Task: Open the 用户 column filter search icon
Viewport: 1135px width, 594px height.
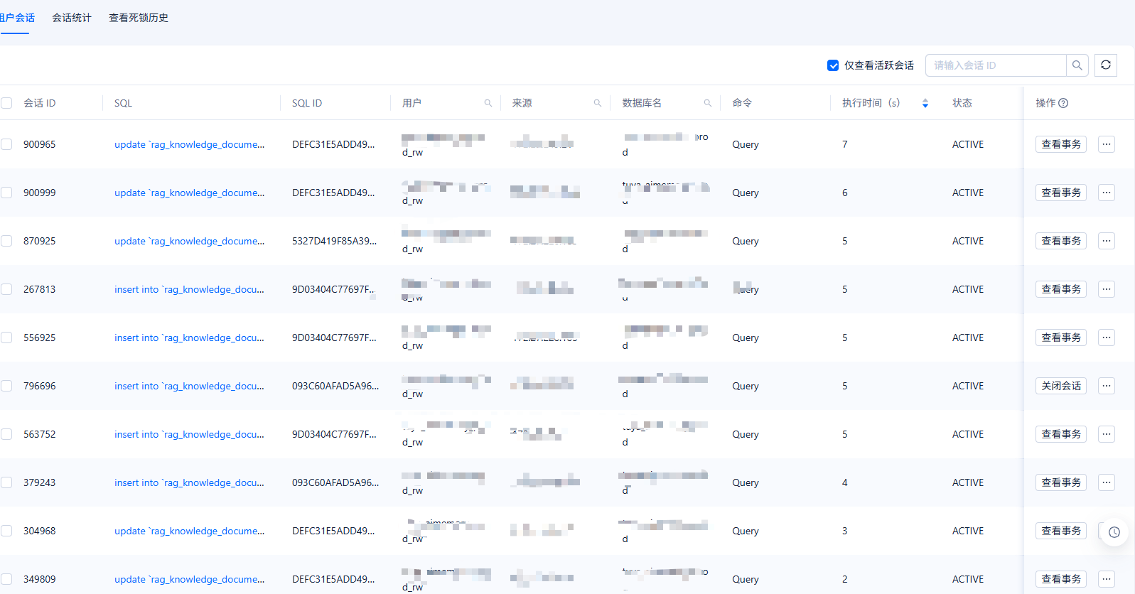Action: (488, 103)
